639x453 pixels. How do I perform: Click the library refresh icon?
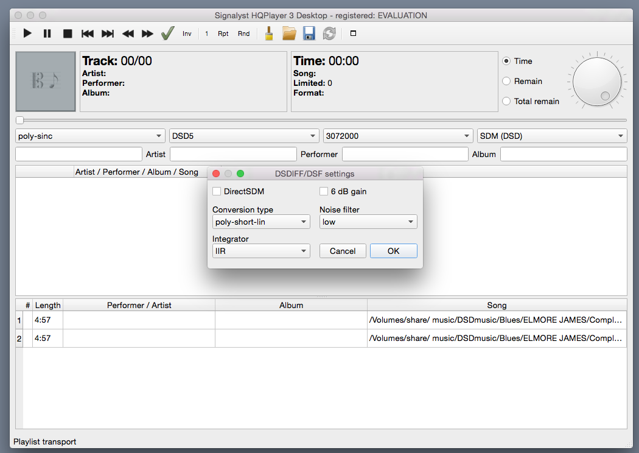(x=329, y=33)
